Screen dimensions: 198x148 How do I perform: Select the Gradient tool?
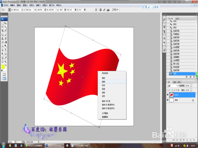6,42
